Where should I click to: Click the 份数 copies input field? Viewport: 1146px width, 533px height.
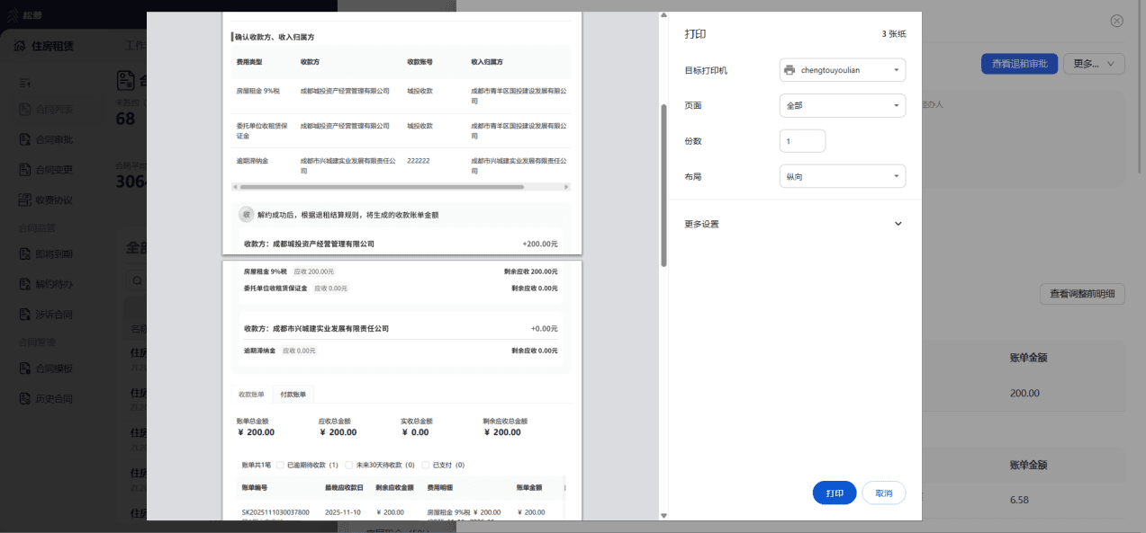point(802,141)
